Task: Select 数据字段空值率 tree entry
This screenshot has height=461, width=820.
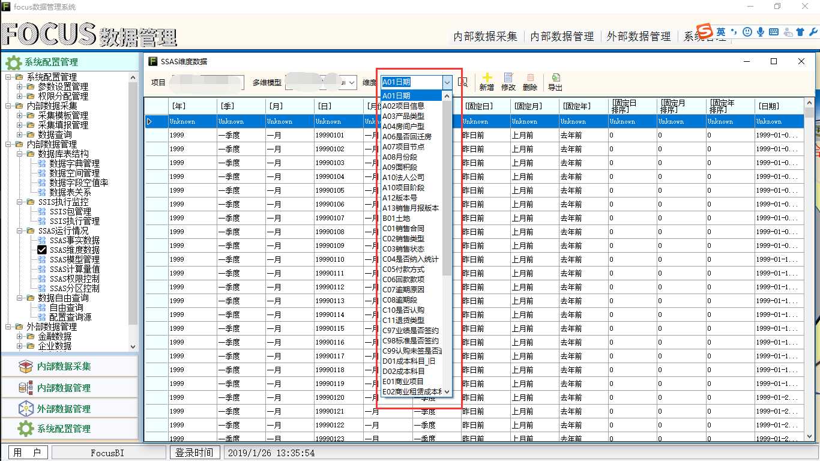Action: point(79,182)
